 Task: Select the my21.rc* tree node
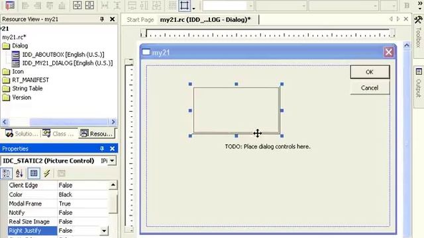[14, 37]
